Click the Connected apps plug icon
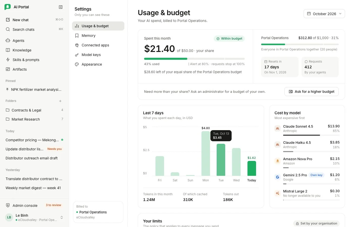The width and height of the screenshot is (364, 227). (77, 45)
